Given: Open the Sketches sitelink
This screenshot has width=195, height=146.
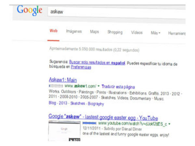Looking at the screenshot, I should [x=78, y=103].
